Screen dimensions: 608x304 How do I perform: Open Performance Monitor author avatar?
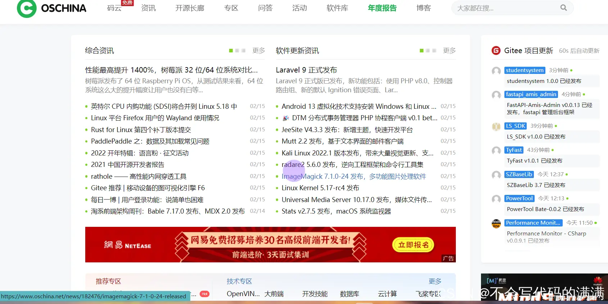click(x=496, y=223)
